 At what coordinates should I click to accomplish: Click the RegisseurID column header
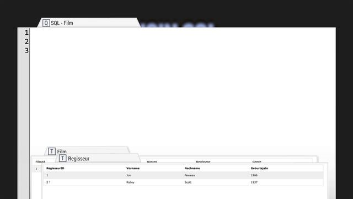point(55,168)
